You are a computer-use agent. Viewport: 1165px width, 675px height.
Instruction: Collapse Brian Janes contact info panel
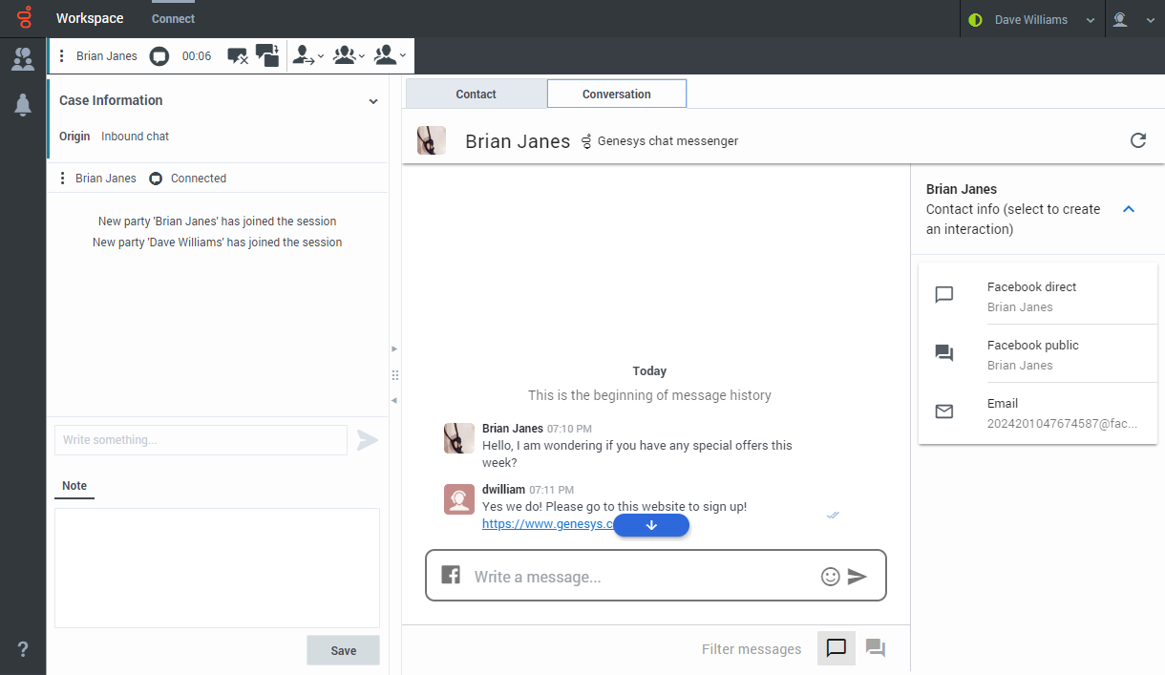[1129, 209]
